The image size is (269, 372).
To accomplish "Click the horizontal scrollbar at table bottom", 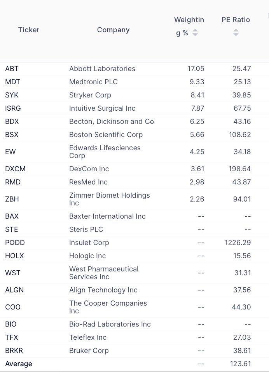I will (x=134, y=371).
